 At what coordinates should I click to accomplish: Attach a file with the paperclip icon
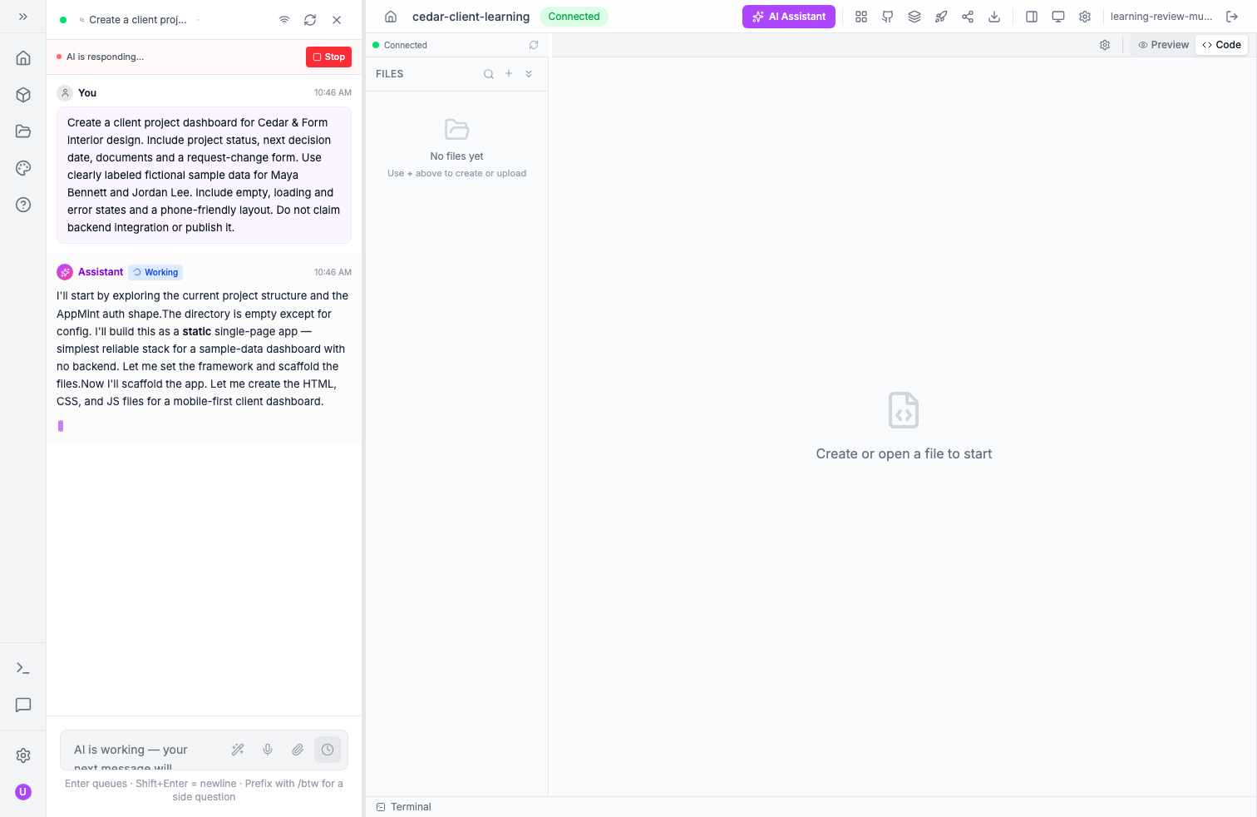click(x=298, y=750)
